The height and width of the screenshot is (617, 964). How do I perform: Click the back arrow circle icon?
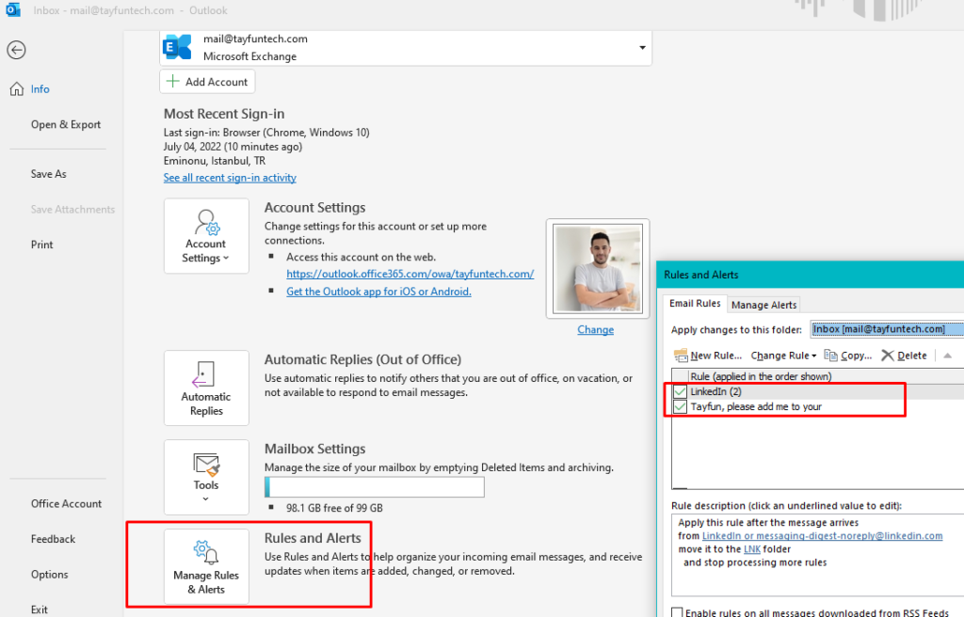tap(17, 50)
